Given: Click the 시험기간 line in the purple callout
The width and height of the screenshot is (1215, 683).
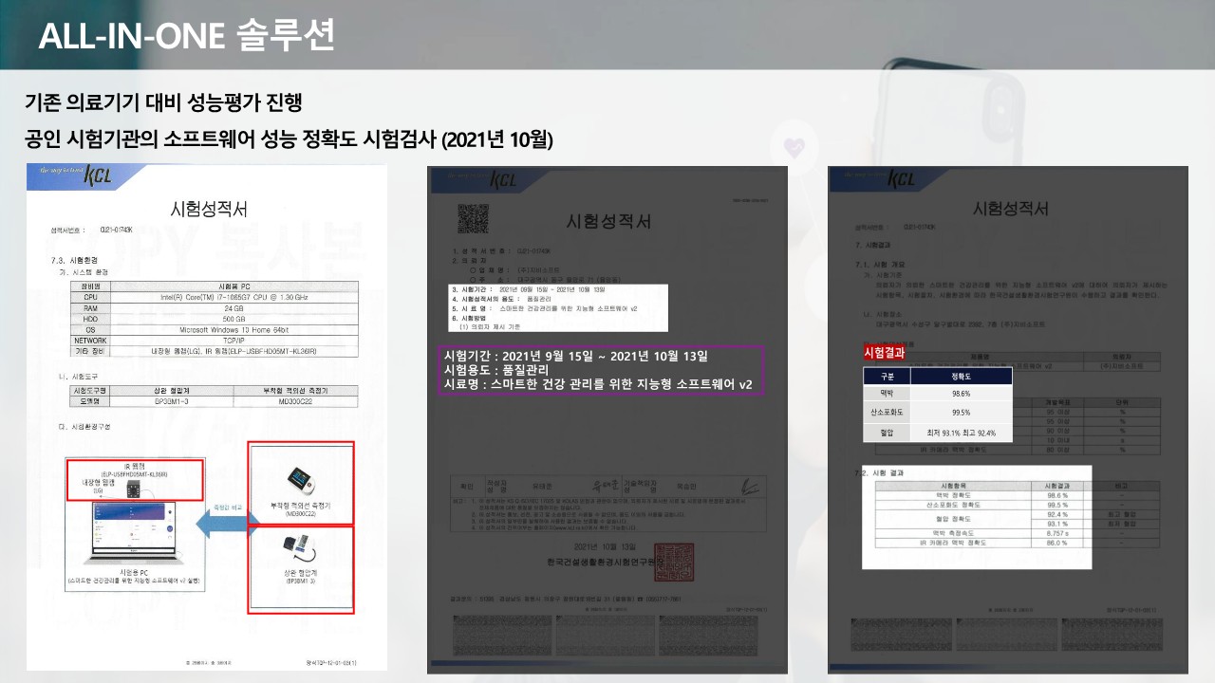Looking at the screenshot, I should [x=576, y=356].
